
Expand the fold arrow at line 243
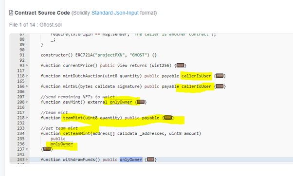(x=27, y=159)
